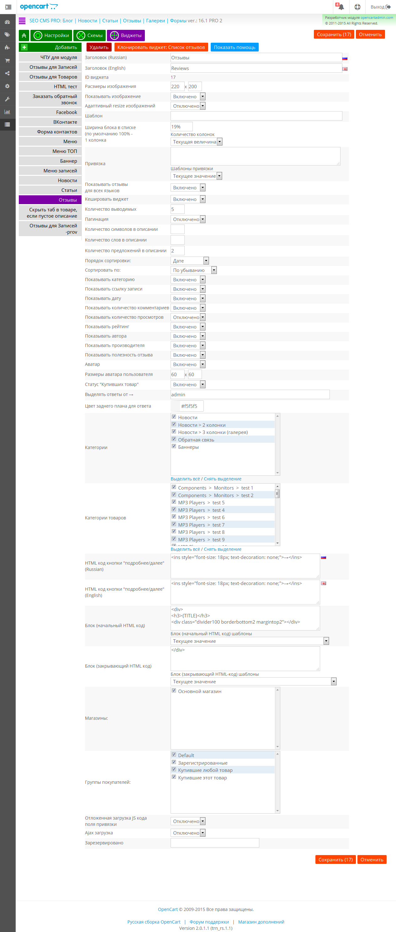Open Ajax загрузка dropdown

(x=188, y=833)
